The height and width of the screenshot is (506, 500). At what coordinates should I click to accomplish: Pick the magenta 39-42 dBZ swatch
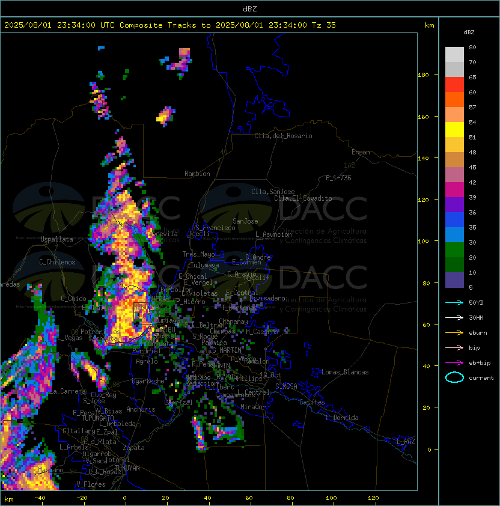pyautogui.click(x=454, y=190)
